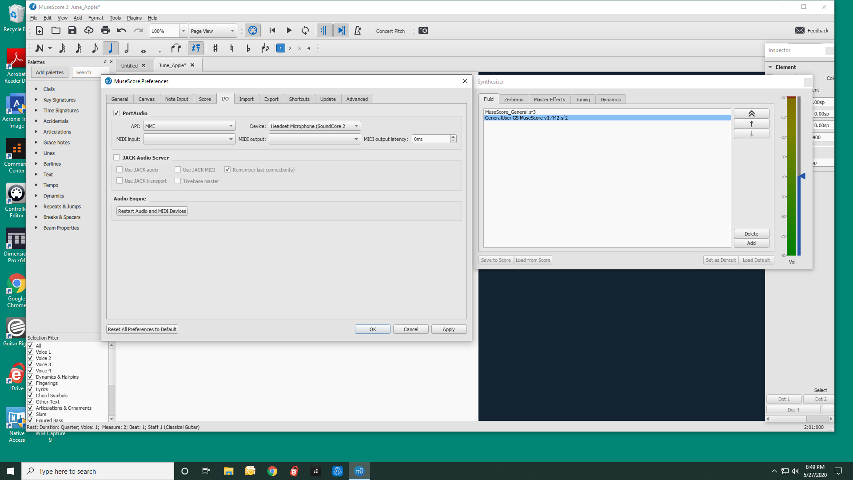Click the Reset All Preferences to Default button
The width and height of the screenshot is (853, 480).
pos(141,329)
